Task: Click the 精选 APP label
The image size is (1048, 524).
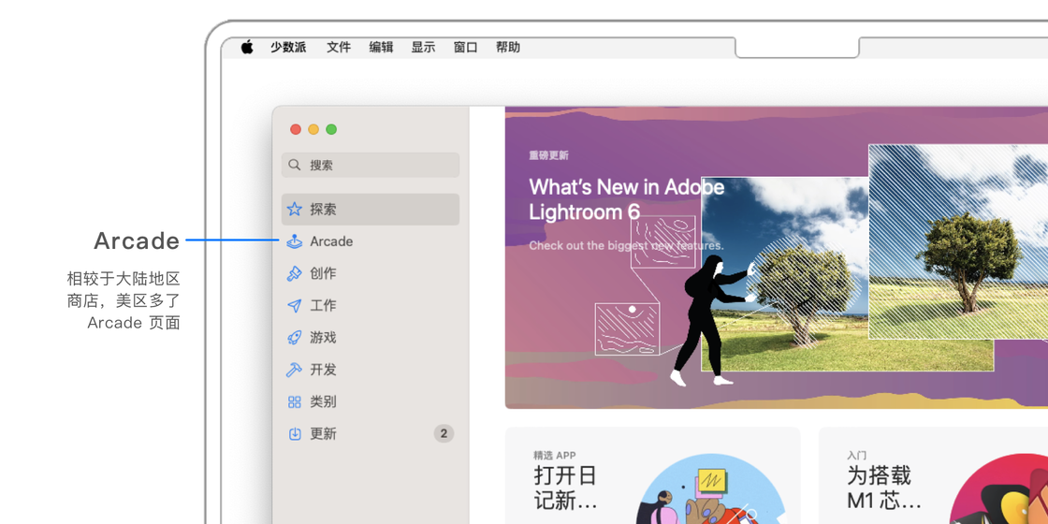Action: click(x=555, y=455)
